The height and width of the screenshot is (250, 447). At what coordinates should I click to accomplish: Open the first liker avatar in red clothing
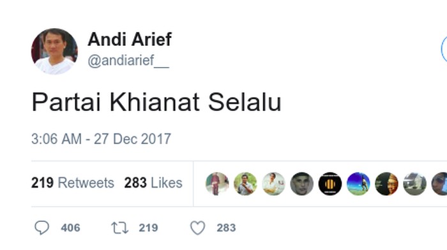tap(217, 184)
